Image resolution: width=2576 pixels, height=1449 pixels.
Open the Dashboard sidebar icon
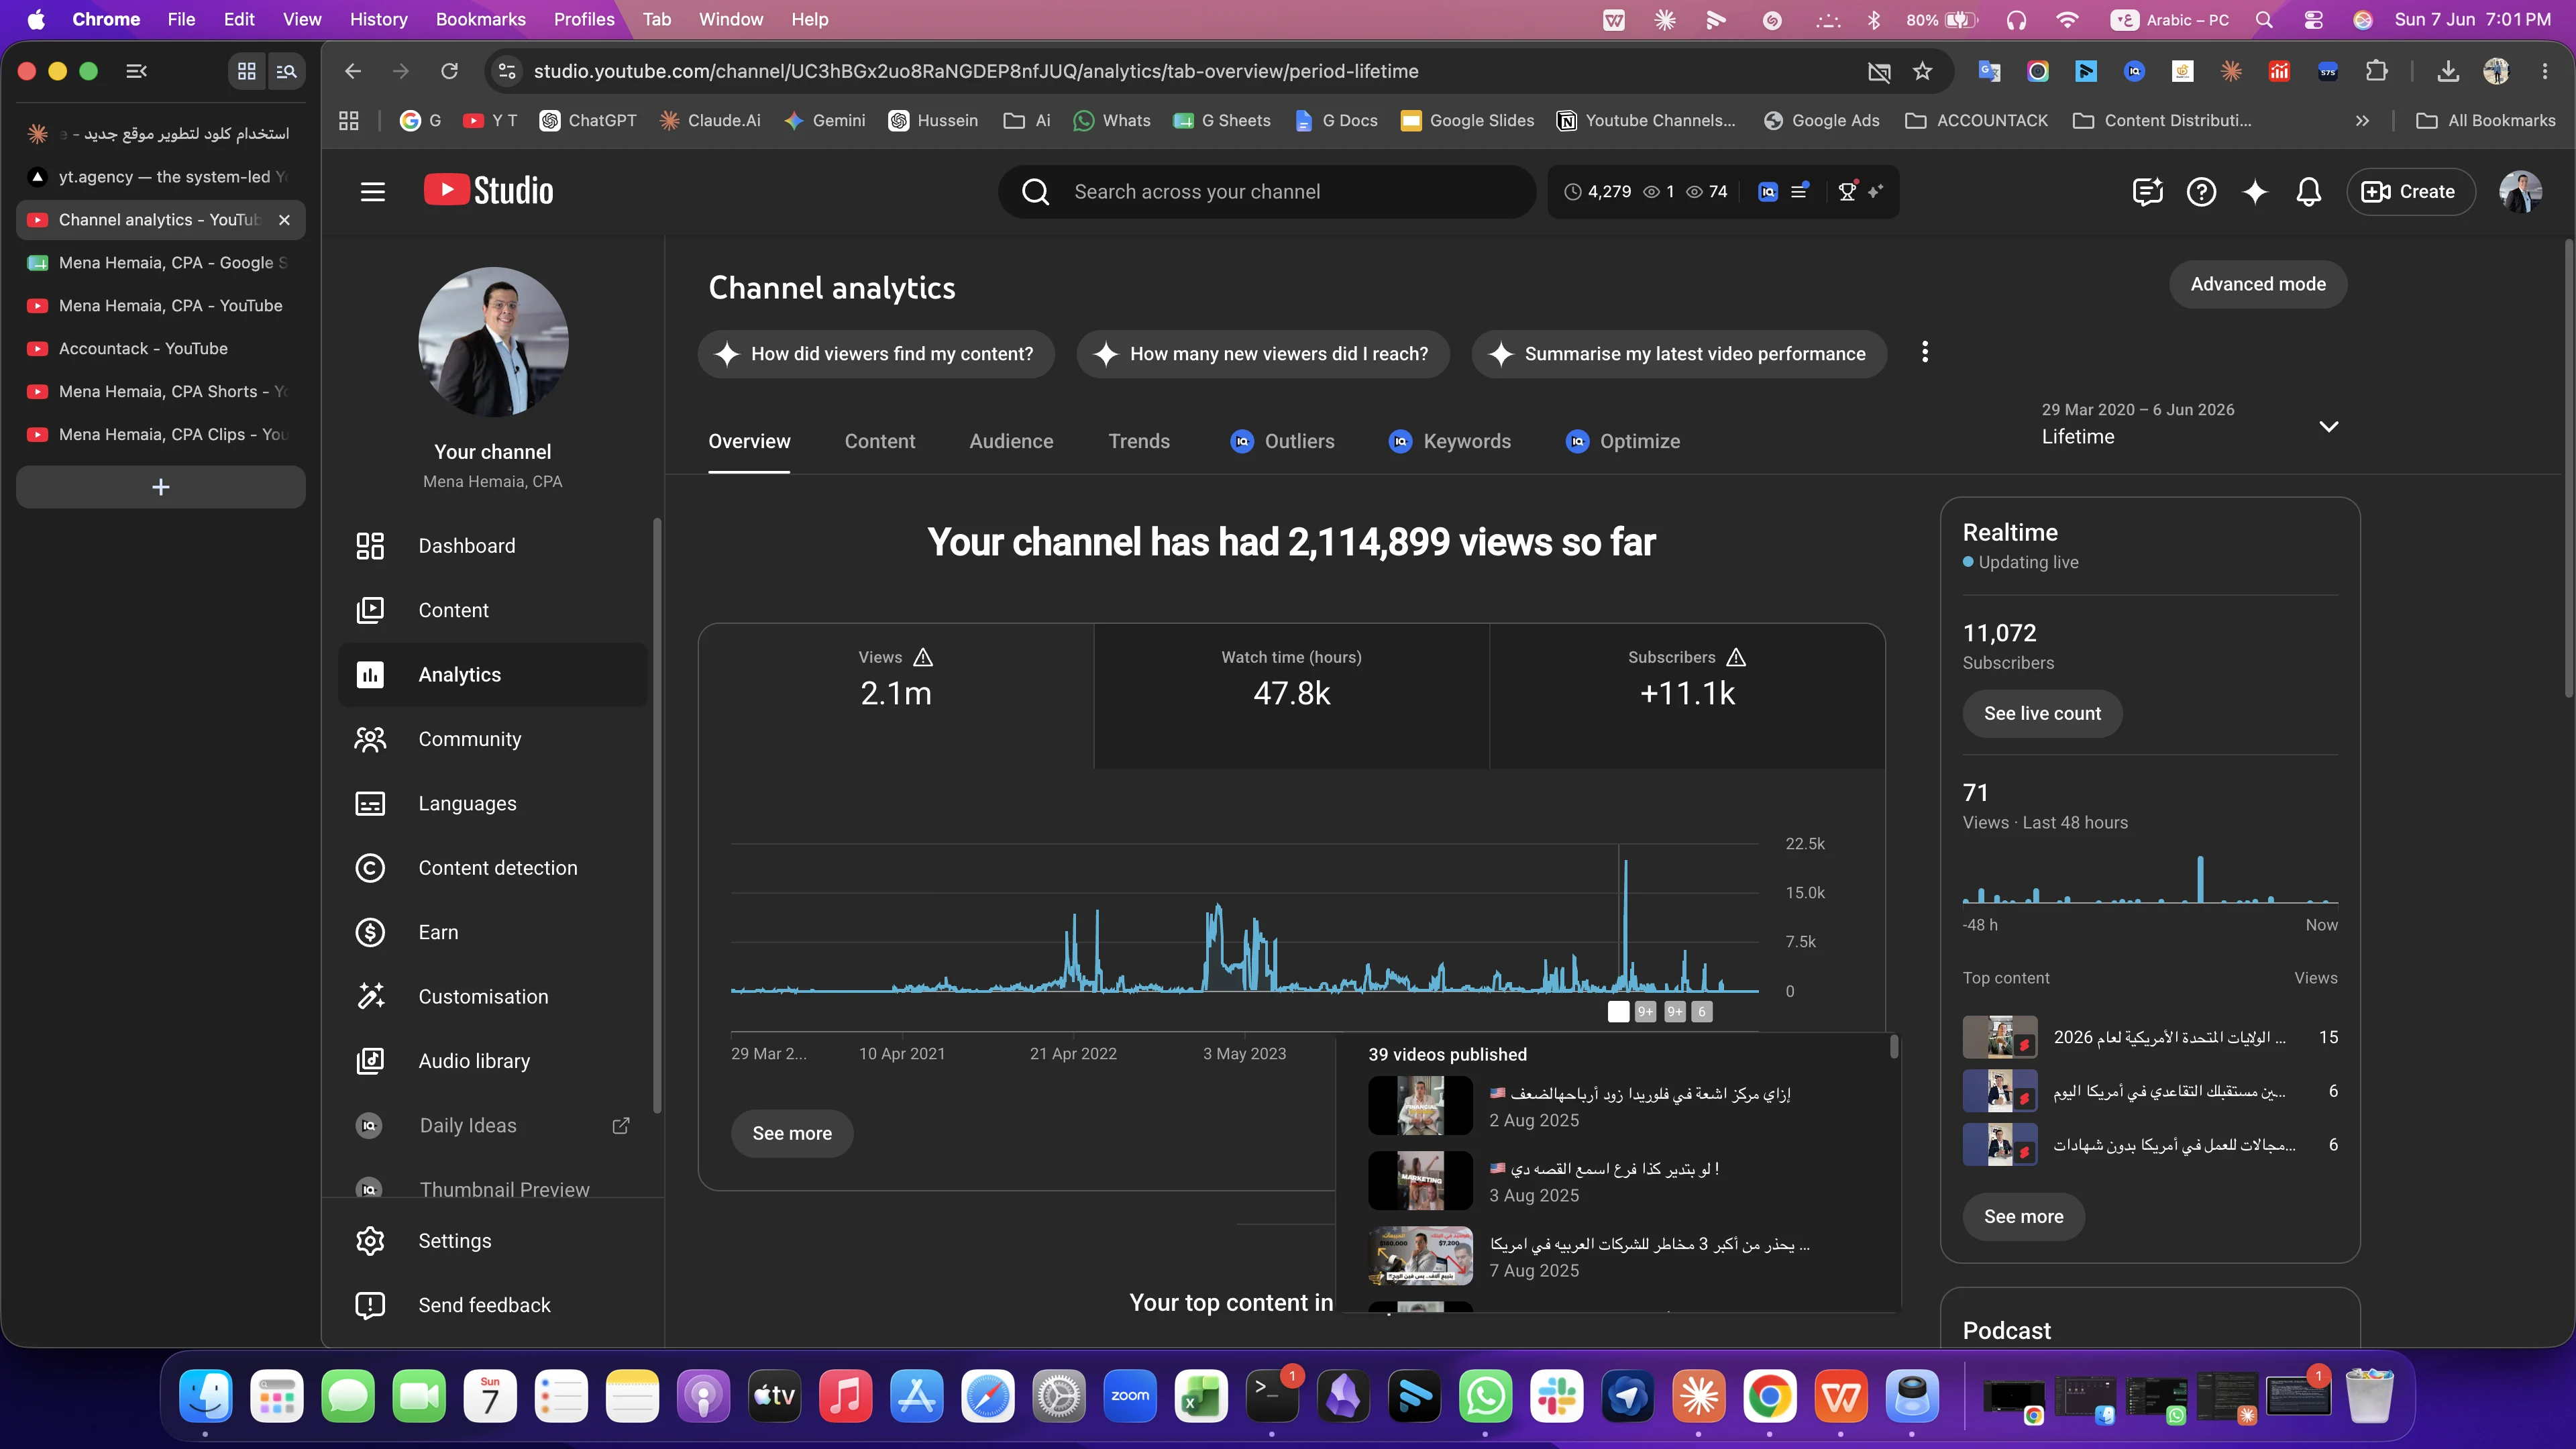click(x=370, y=545)
